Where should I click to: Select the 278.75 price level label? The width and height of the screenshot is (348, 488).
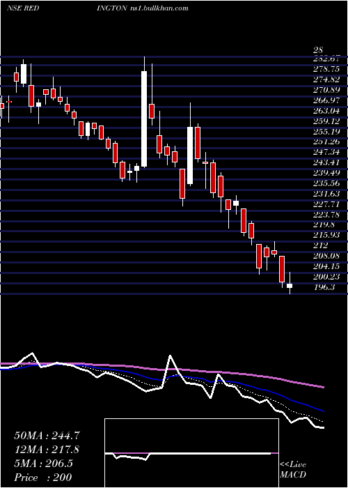pos(327,69)
